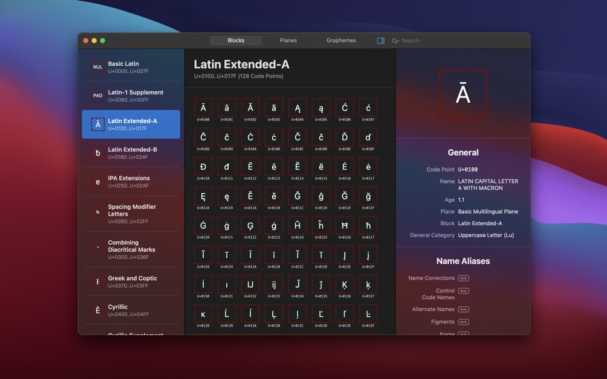Select glyph Ć at U+0106
Screen dimensions: 607x379
tap(344, 108)
